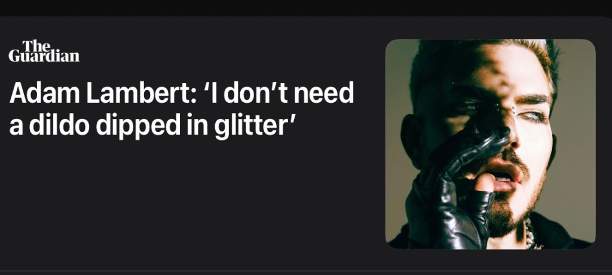The height and width of the screenshot is (275, 612).
Task: Click the chain necklace in the photo
Action: click(531, 235)
